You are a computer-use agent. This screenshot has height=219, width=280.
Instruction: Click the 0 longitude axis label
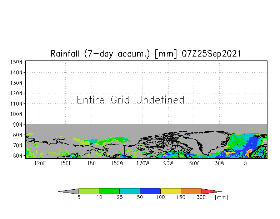[245, 163]
